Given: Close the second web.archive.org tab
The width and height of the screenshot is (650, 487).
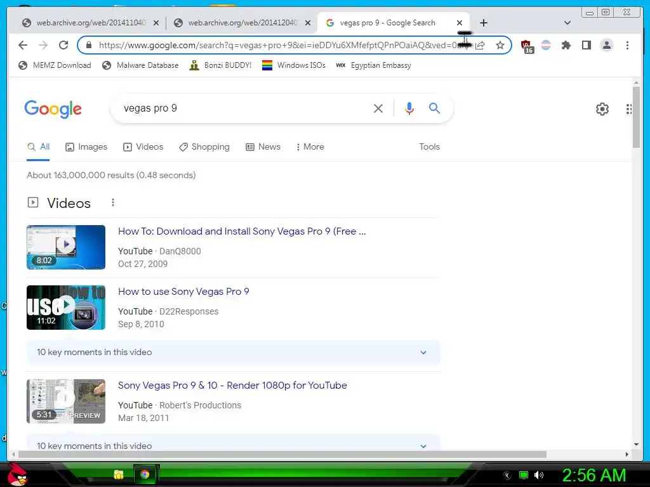Looking at the screenshot, I should tap(308, 23).
